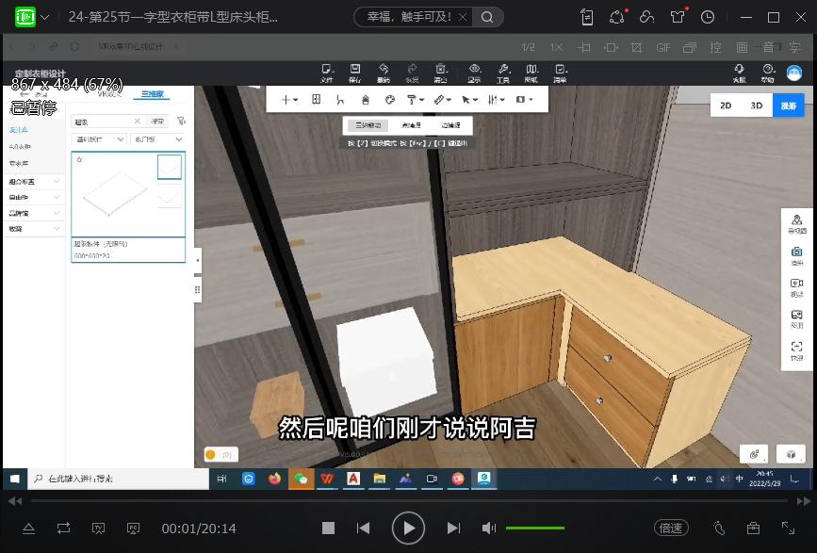Click the search icon in the player title bar
Image resolution: width=817 pixels, height=553 pixels.
(486, 17)
